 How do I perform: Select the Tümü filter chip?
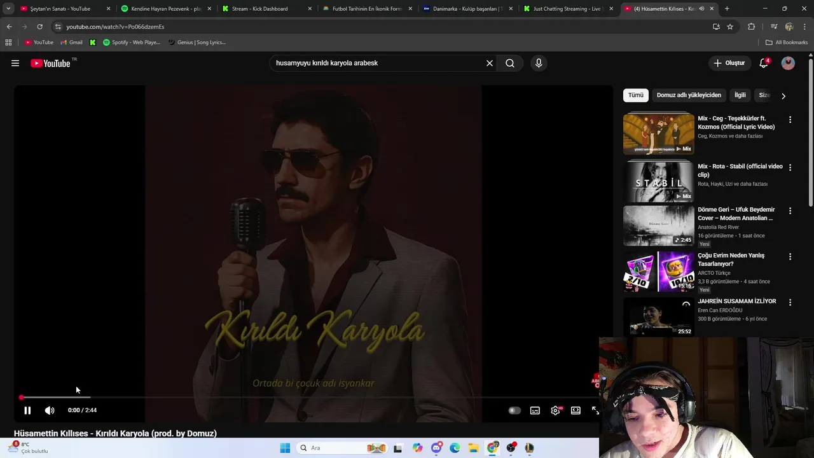click(636, 95)
